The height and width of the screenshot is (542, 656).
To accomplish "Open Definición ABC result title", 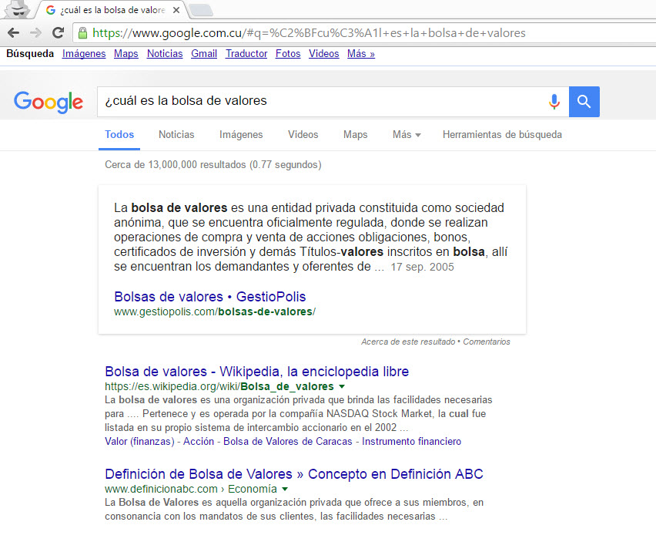I will 294,474.
